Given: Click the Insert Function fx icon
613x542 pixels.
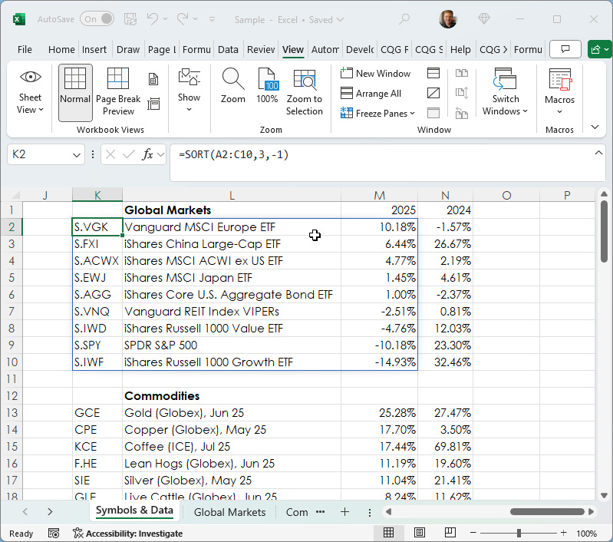Looking at the screenshot, I should coord(147,154).
